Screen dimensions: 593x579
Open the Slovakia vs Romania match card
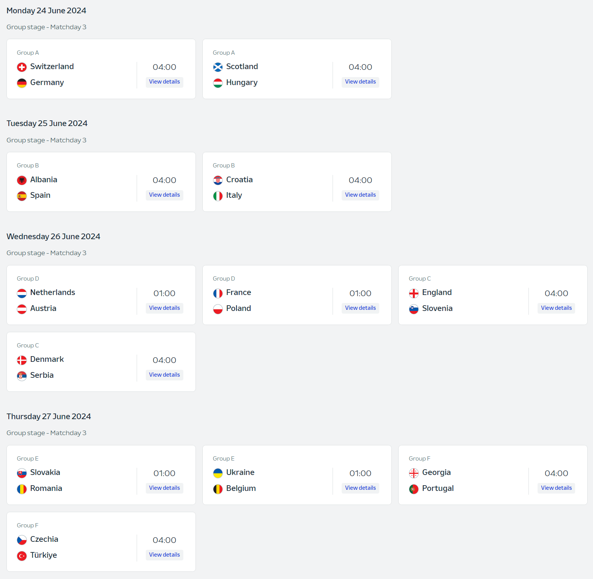pyautogui.click(x=101, y=475)
